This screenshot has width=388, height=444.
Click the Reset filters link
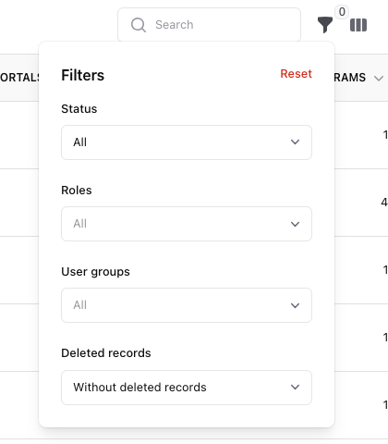pos(296,74)
